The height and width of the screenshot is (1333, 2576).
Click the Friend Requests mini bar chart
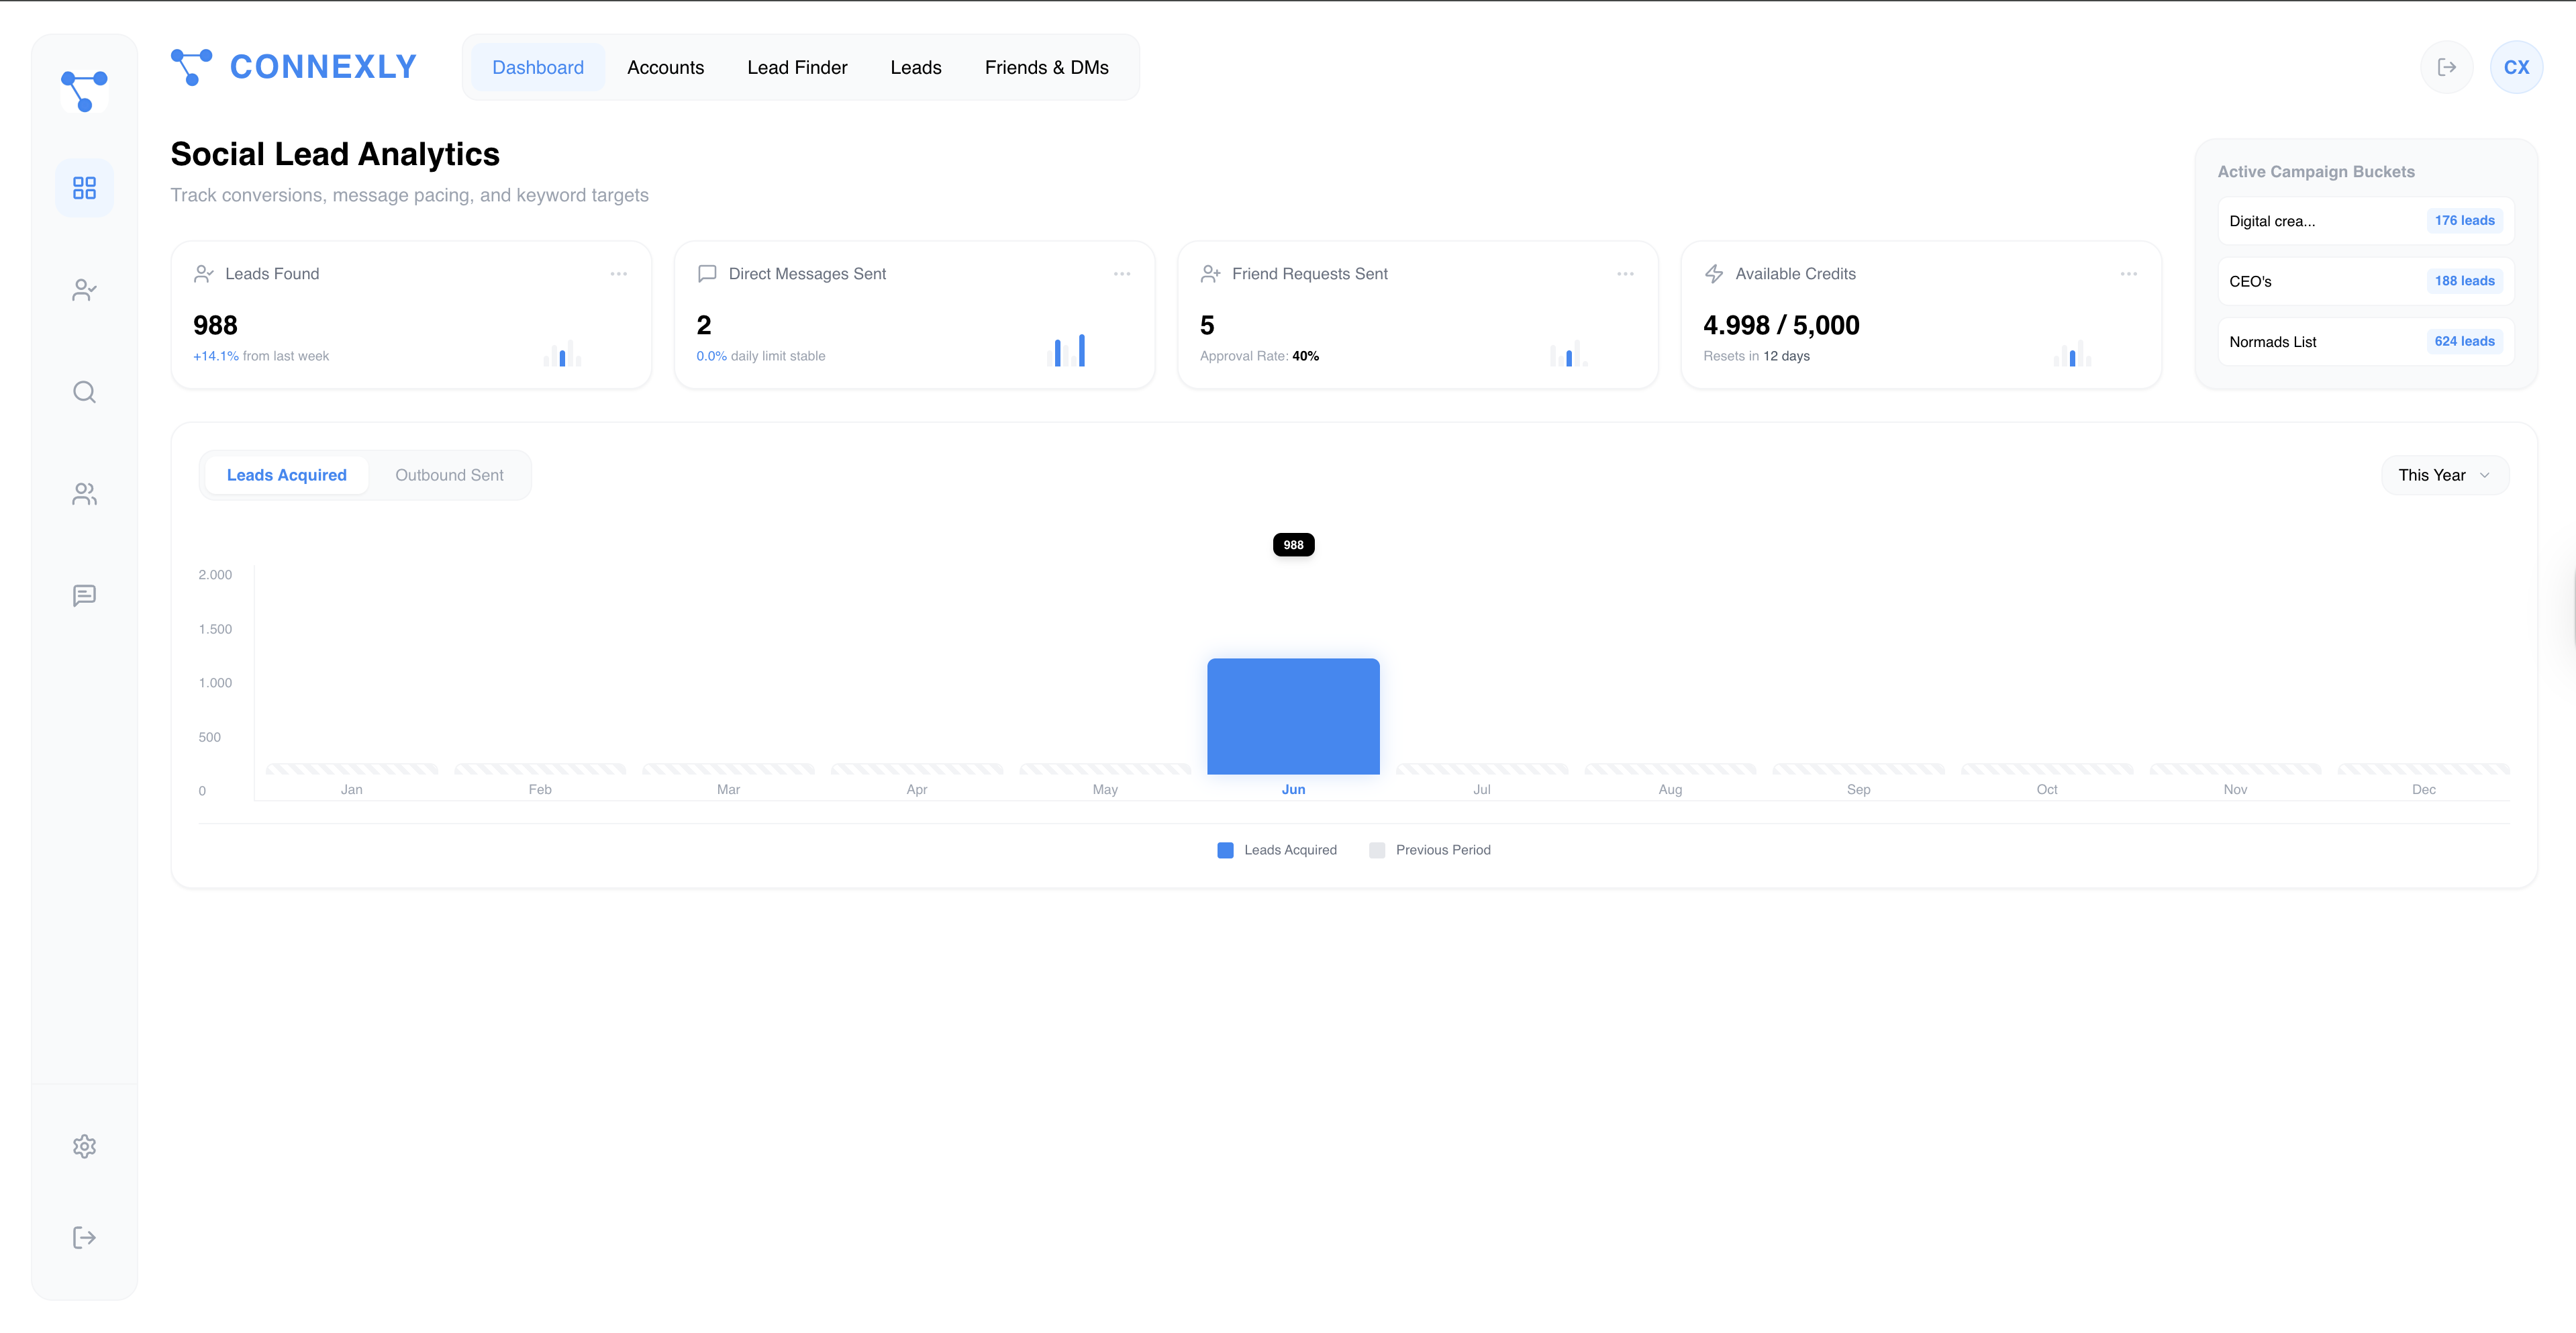(1569, 352)
